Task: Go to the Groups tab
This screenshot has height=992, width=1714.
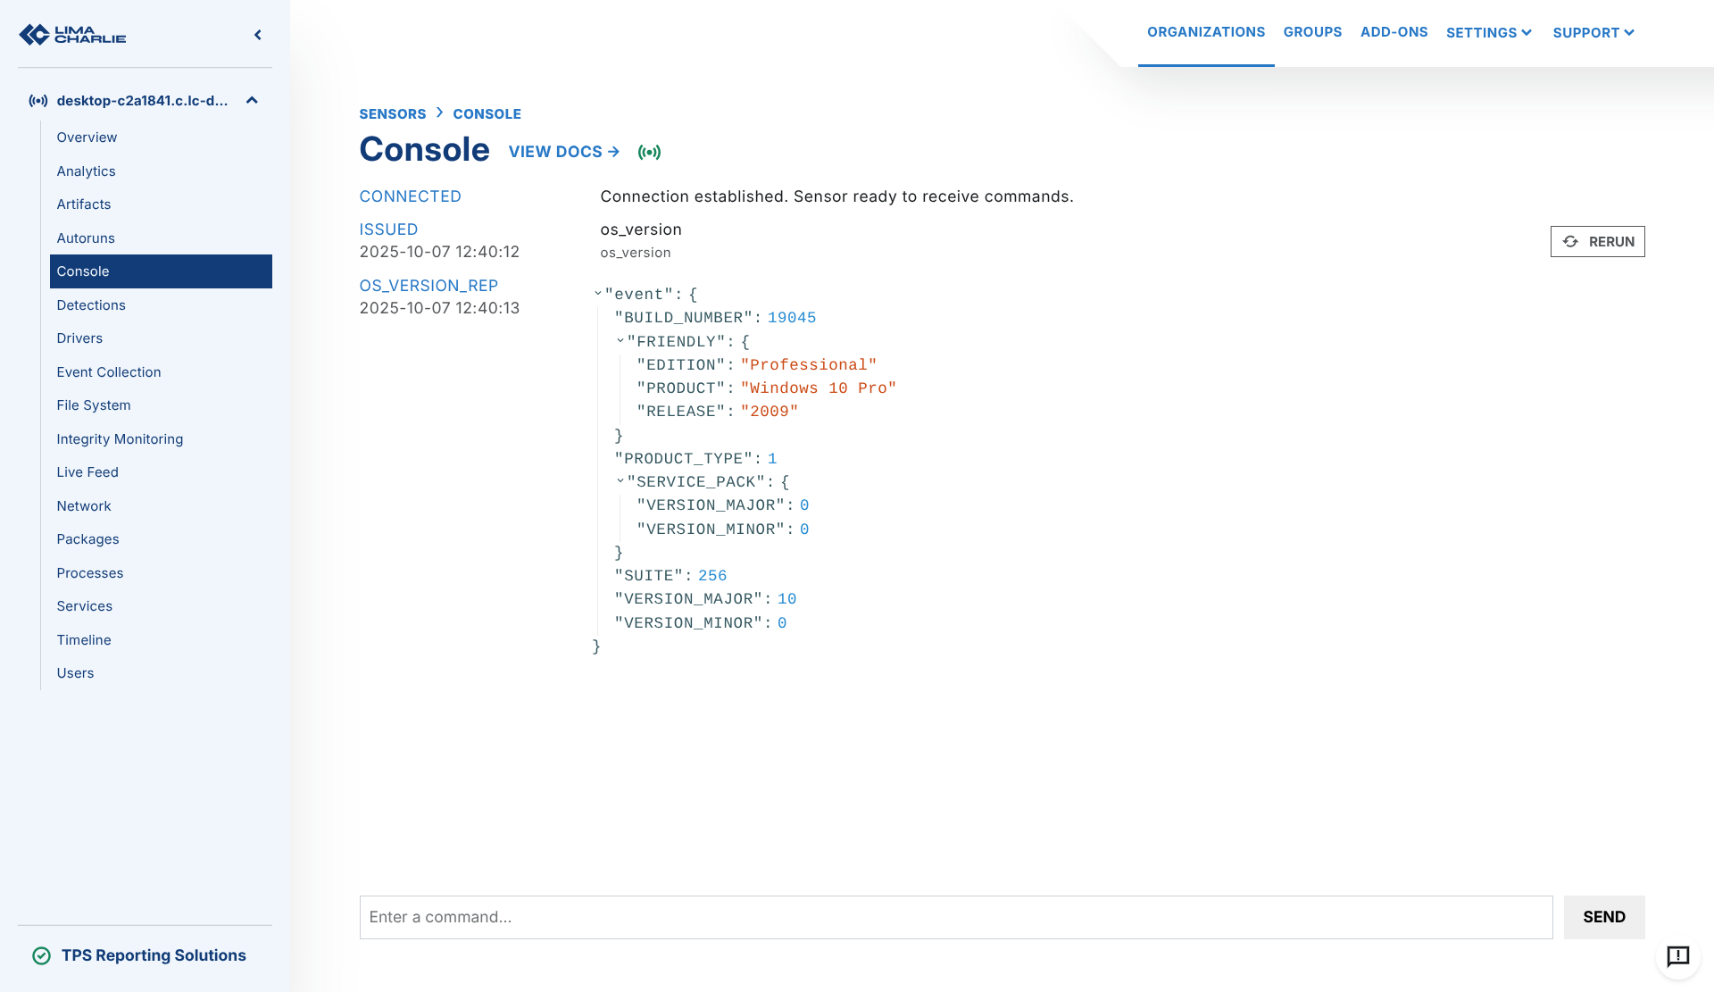Action: (1312, 32)
